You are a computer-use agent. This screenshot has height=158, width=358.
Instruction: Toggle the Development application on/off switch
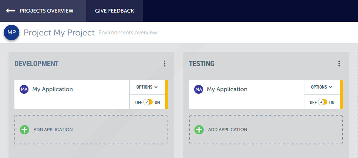click(x=148, y=102)
